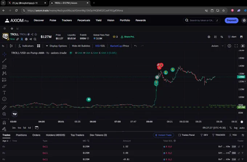Screen dimensions: 247x162
Task: Redo the chart action
Action: (x=142, y=46)
